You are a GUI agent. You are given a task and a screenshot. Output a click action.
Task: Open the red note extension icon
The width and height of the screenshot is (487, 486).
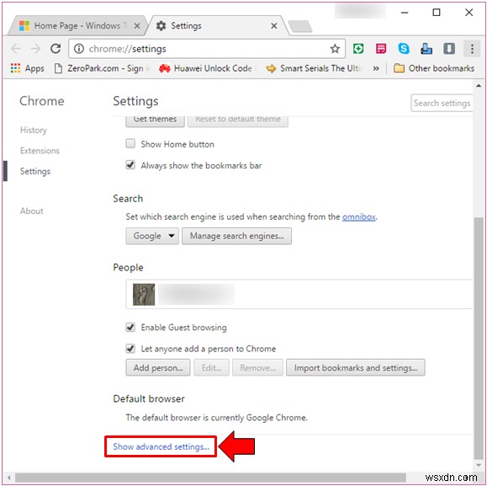381,49
